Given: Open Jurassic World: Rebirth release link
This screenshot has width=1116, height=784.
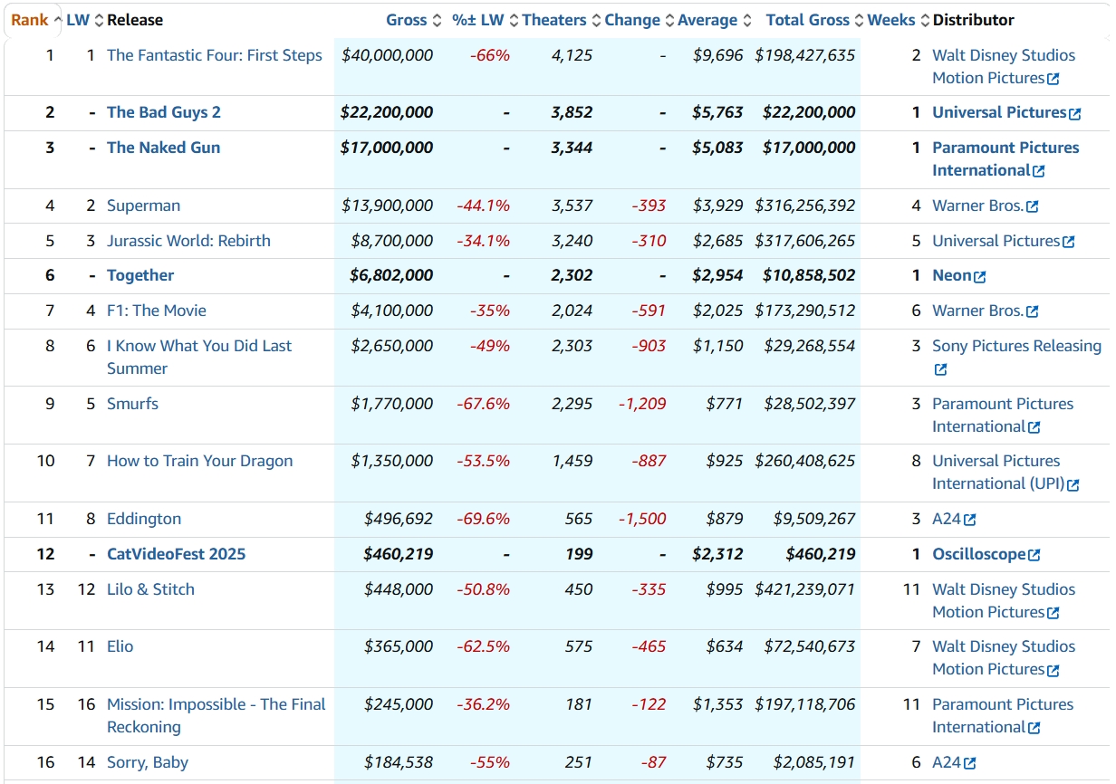Looking at the screenshot, I should click(x=188, y=241).
